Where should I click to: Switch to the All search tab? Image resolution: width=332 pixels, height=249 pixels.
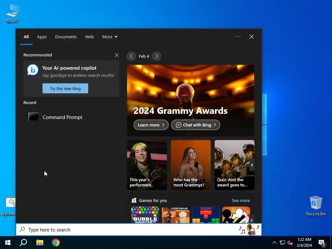pyautogui.click(x=26, y=37)
